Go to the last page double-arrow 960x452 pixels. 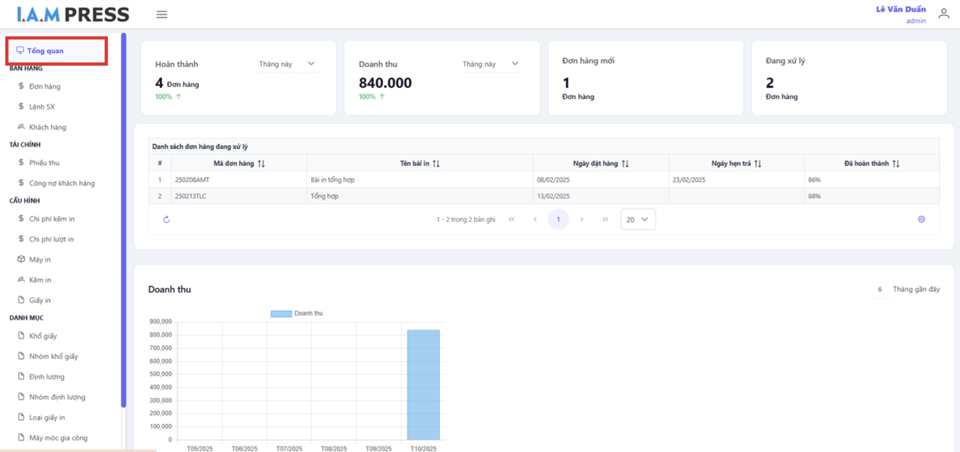click(x=605, y=219)
